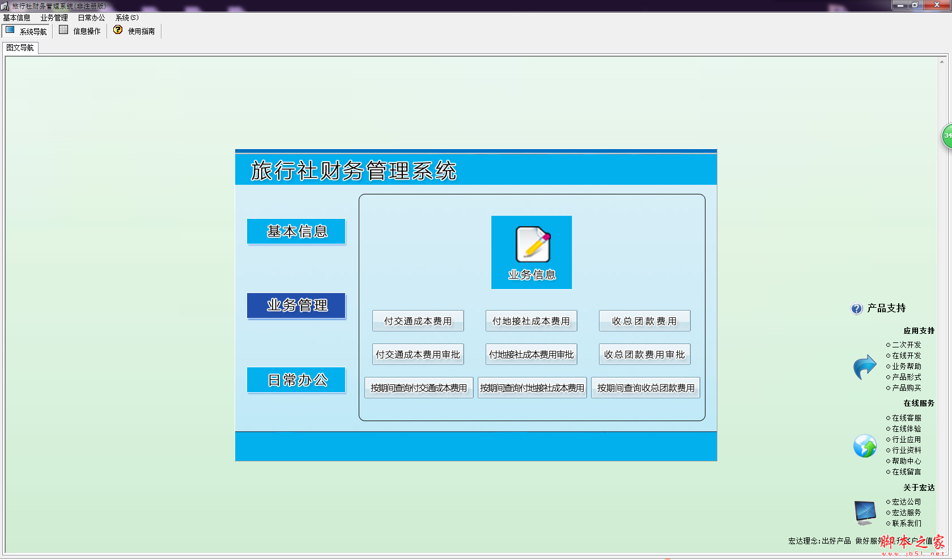
Task: Click the 付交通成本费用 button
Action: pos(418,321)
